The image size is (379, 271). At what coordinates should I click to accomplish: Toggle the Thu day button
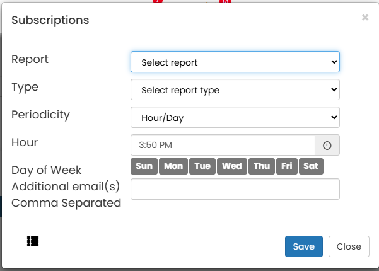(262, 166)
